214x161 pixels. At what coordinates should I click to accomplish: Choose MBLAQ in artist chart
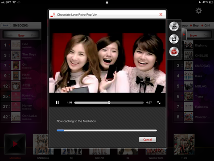(193, 86)
